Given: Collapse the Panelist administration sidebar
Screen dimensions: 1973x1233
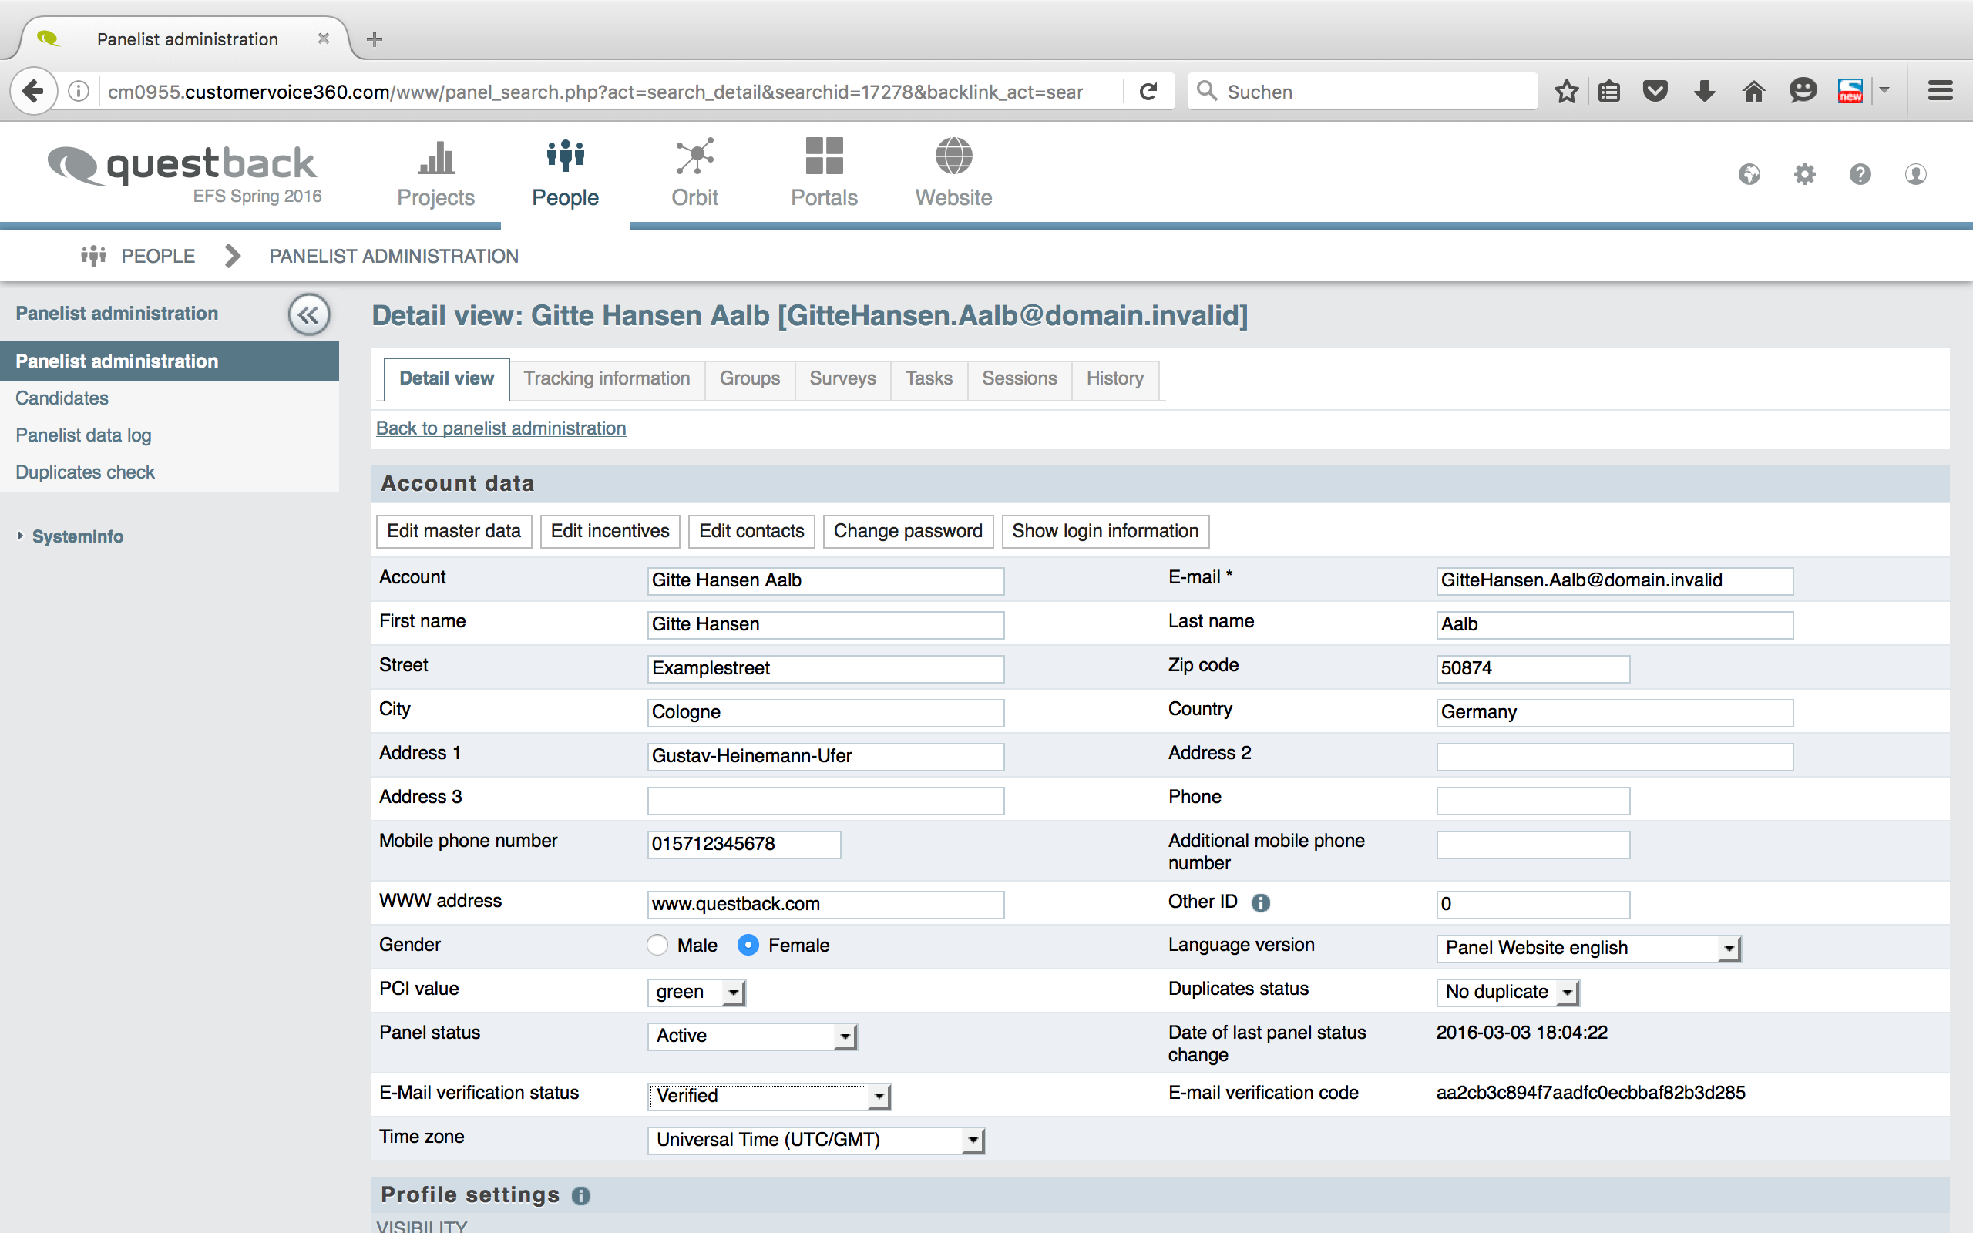Looking at the screenshot, I should (x=309, y=314).
